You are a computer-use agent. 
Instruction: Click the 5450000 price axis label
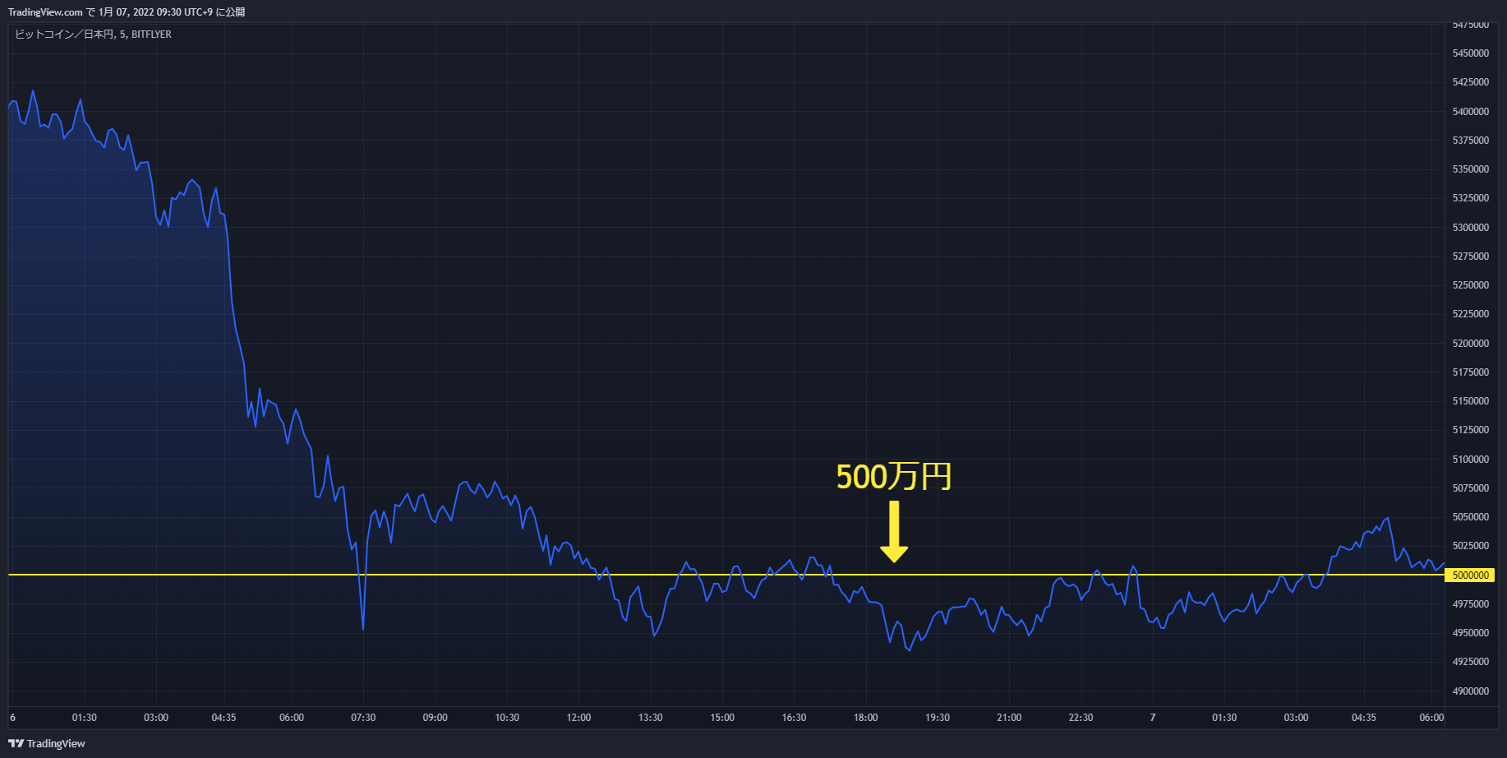1471,53
